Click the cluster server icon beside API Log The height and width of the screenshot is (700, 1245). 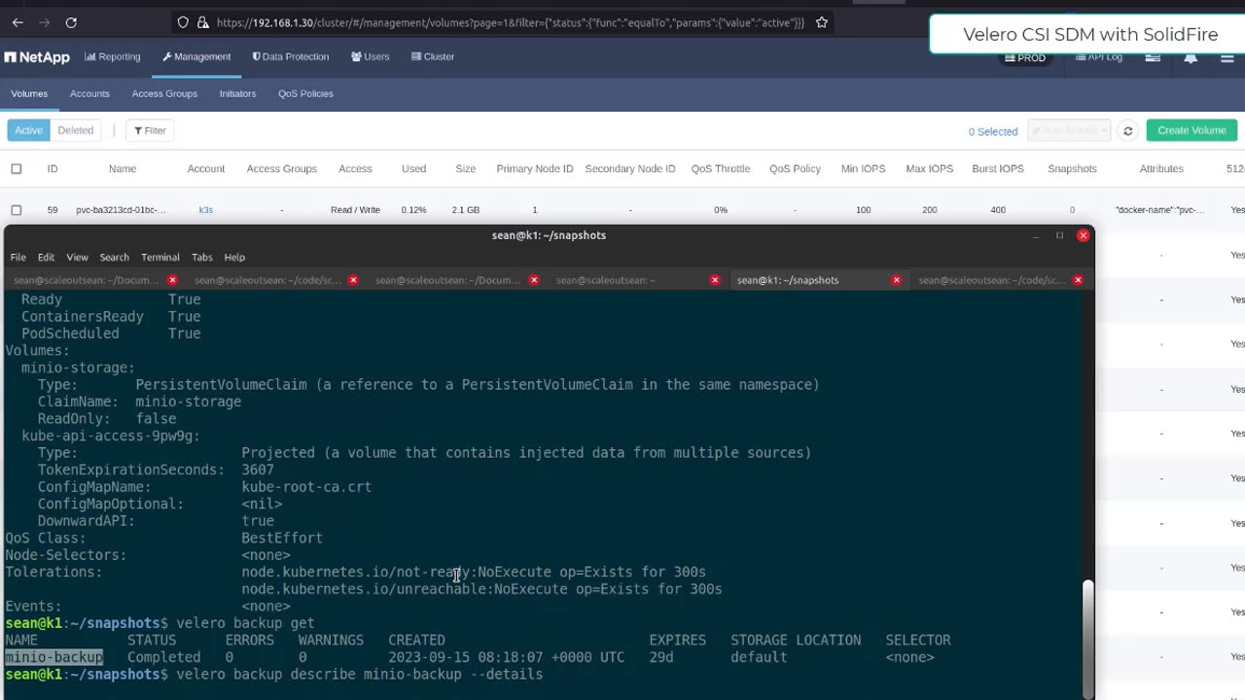[1153, 57]
